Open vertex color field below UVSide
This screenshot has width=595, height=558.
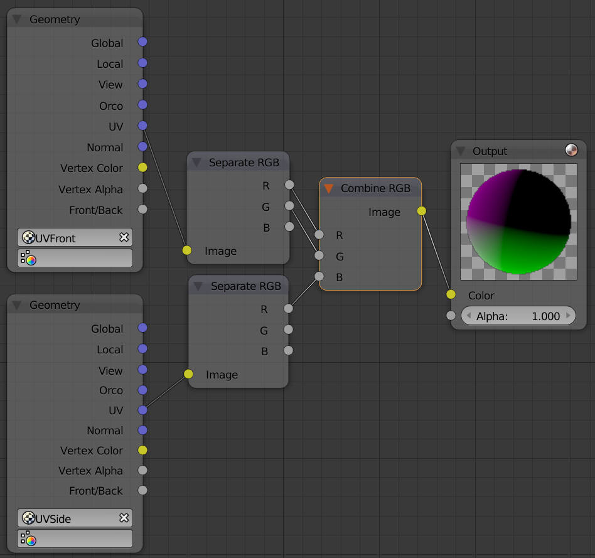[x=75, y=539]
